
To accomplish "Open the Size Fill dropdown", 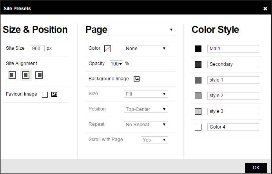I will click(146, 94).
